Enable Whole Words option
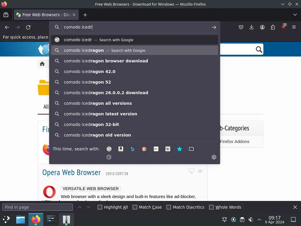This screenshot has height=226, width=301. [211, 207]
